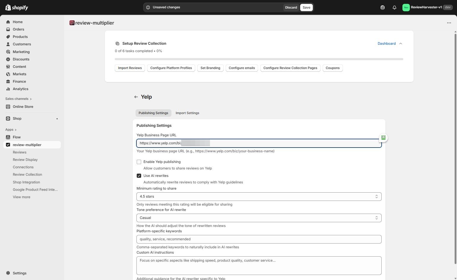
Task: Save the unsaved changes
Action: (306, 7)
